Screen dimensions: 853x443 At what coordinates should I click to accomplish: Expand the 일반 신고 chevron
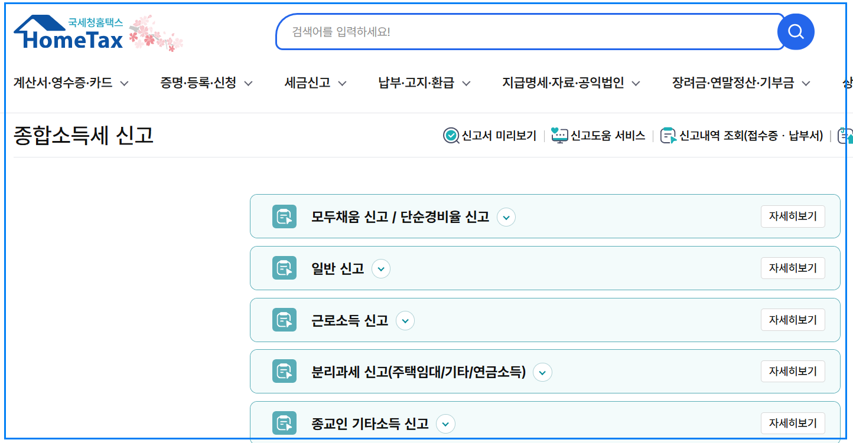pos(381,268)
